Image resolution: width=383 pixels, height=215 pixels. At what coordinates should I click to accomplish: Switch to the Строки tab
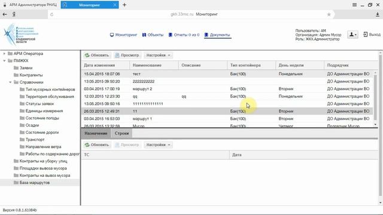click(121, 133)
